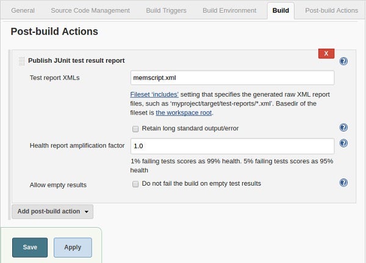Open help for Publish JUnit test result report
The width and height of the screenshot is (366, 263).
tap(343, 61)
